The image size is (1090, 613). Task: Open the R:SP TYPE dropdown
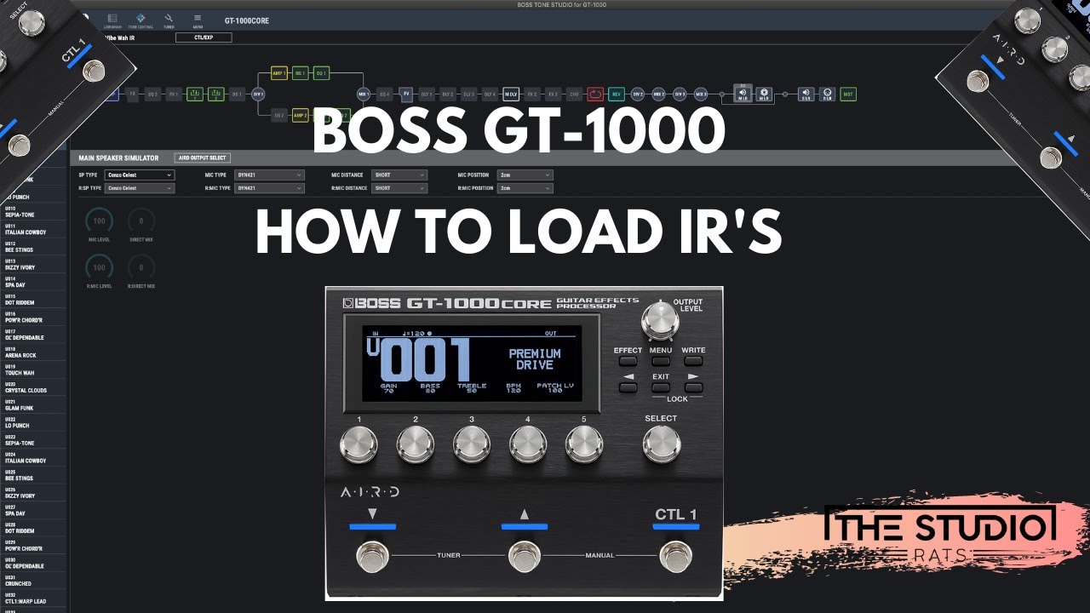[x=141, y=188]
